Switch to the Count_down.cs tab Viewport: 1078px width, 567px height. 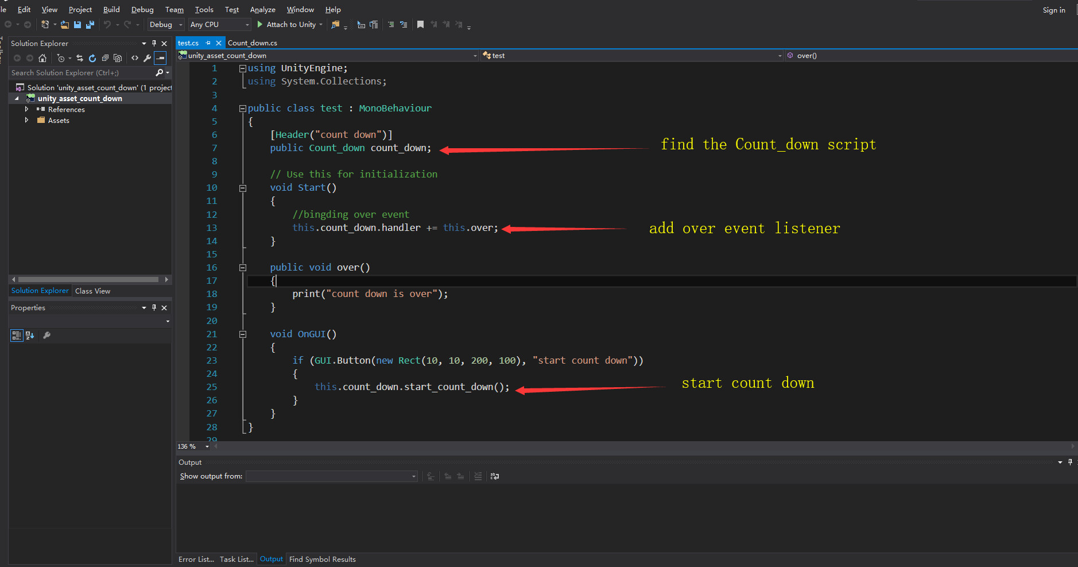[x=252, y=43]
